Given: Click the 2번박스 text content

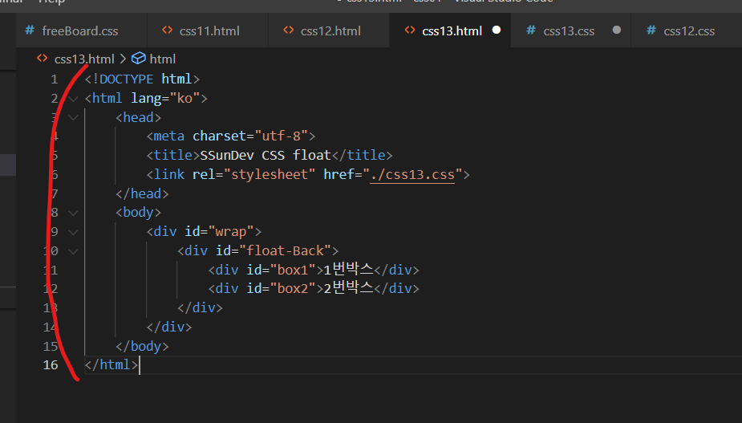Looking at the screenshot, I should tap(349, 288).
